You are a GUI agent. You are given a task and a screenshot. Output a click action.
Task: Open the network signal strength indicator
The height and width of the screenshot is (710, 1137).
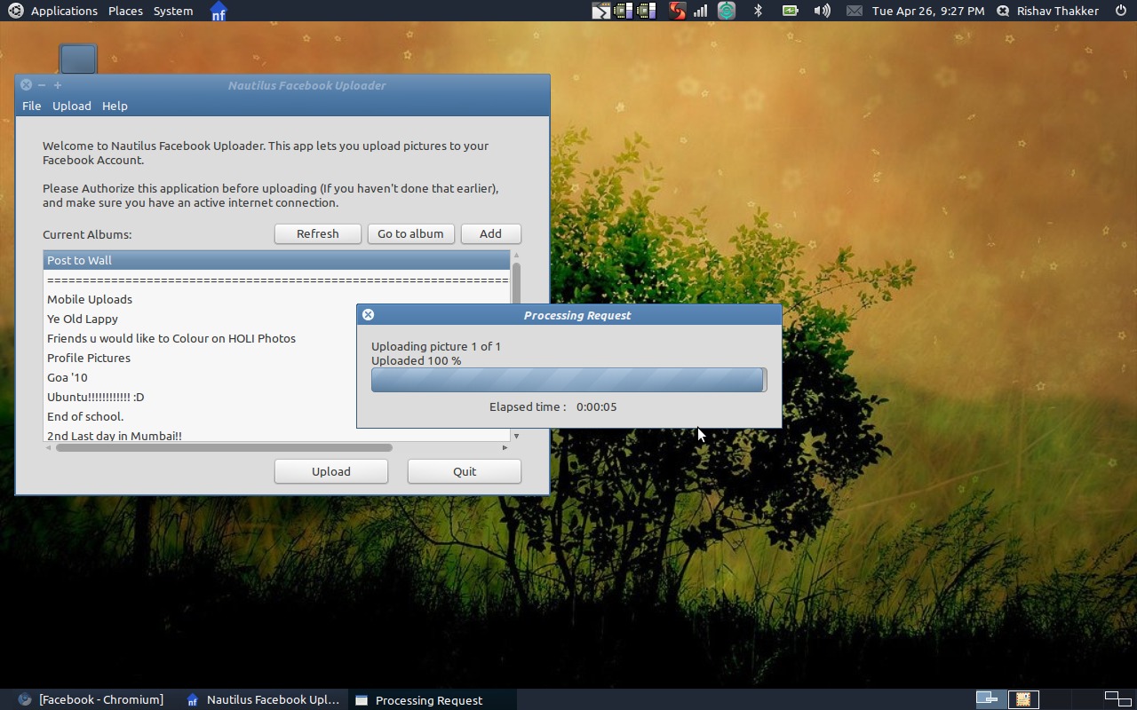[x=701, y=11]
